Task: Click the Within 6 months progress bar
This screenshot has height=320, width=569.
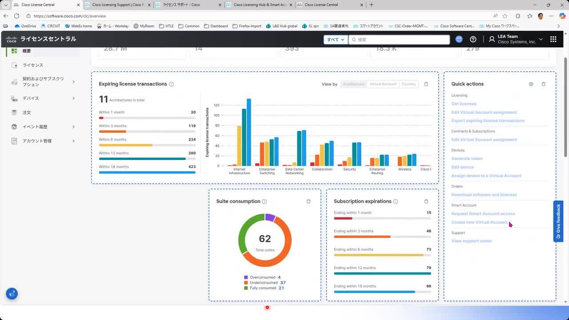Action: [x=147, y=145]
